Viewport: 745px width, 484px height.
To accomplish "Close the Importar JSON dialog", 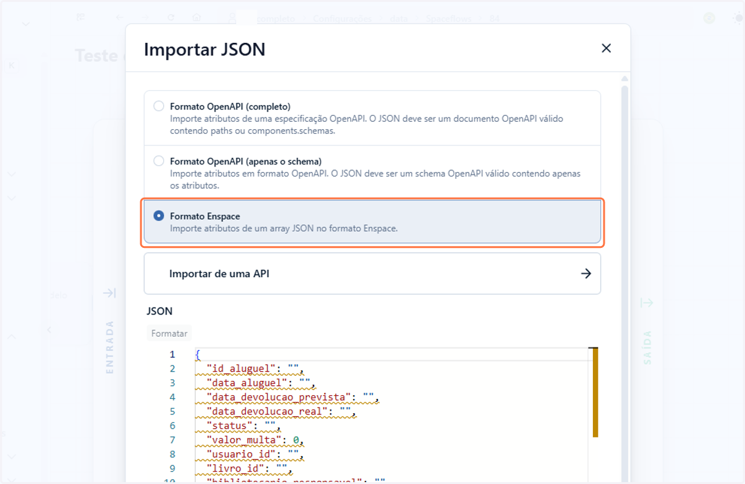I will [607, 48].
